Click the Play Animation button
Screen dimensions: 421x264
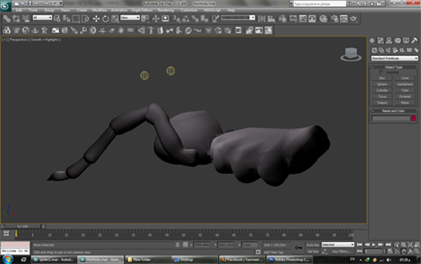pyautogui.click(x=373, y=244)
